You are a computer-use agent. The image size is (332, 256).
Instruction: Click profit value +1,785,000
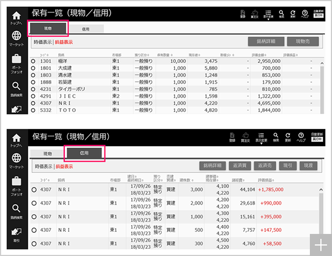pos(271,190)
